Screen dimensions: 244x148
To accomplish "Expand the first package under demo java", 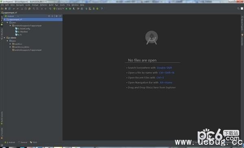I will point(11,44).
